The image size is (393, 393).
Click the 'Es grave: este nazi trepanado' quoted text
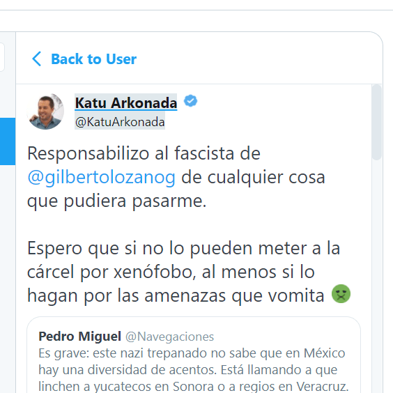(192, 369)
